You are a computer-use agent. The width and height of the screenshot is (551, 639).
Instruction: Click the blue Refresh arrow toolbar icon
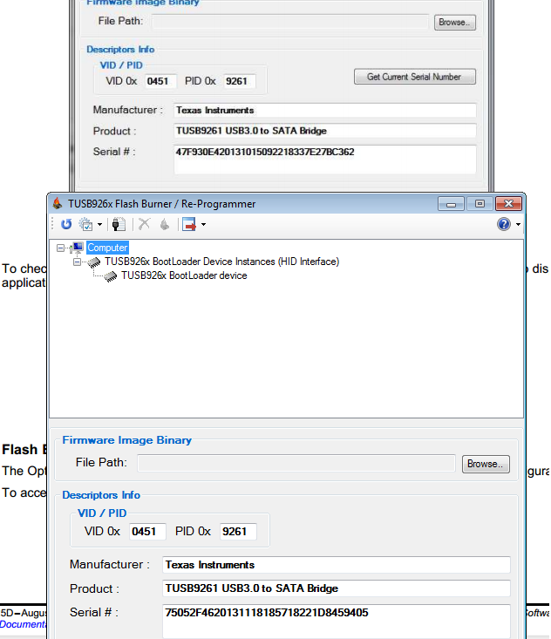coord(66,224)
